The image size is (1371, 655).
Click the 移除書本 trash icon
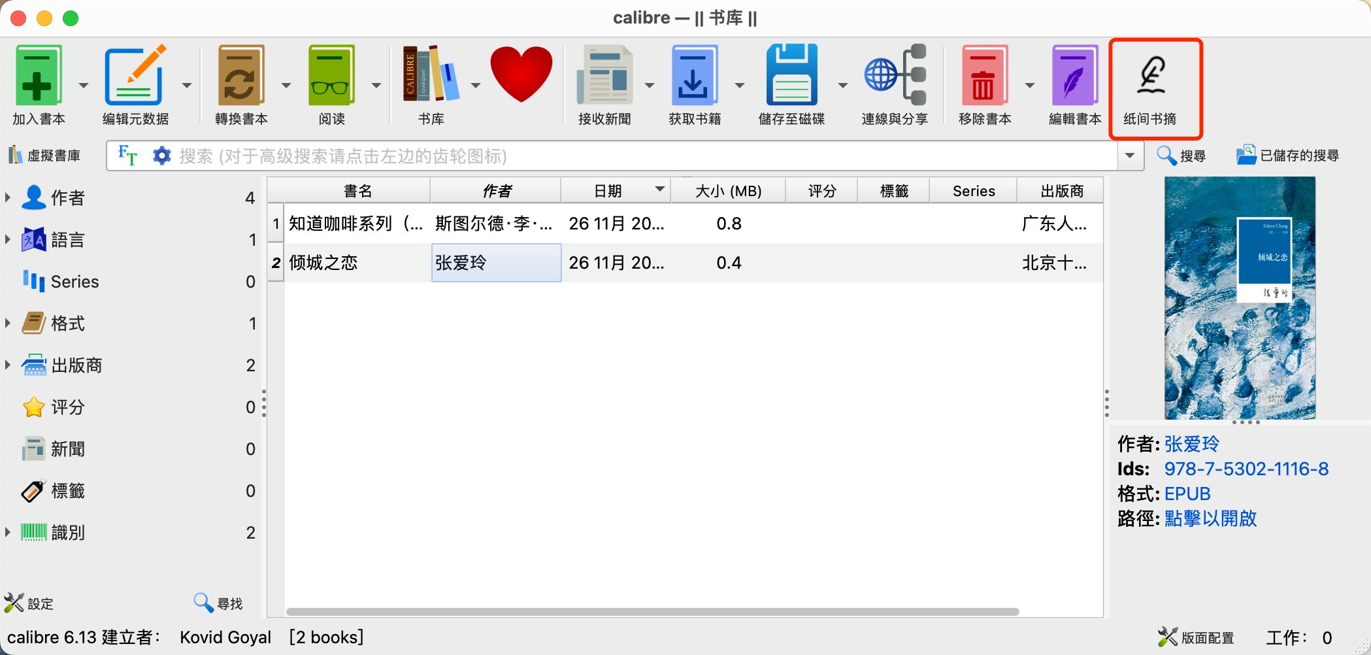point(984,75)
